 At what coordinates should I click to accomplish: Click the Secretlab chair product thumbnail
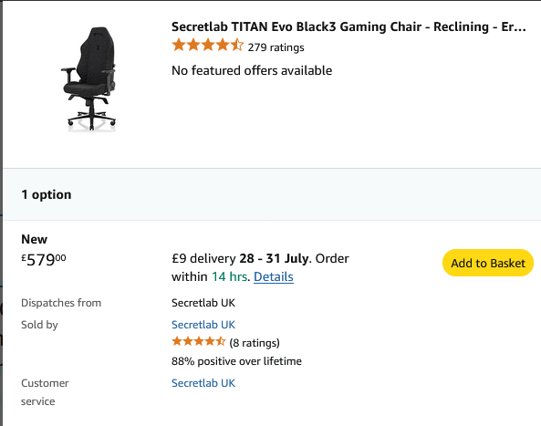tap(89, 79)
